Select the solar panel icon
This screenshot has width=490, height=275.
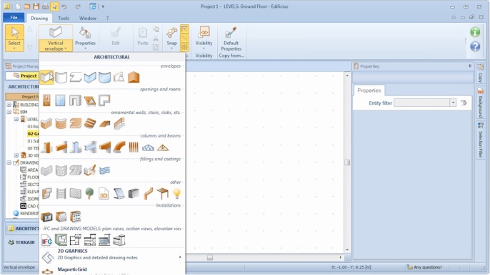point(119,194)
